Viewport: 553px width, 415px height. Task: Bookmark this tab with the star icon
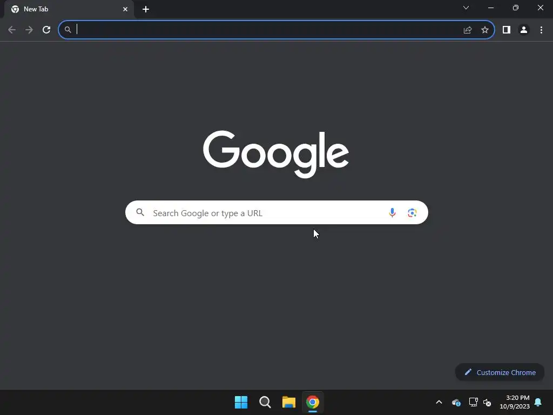click(x=485, y=30)
